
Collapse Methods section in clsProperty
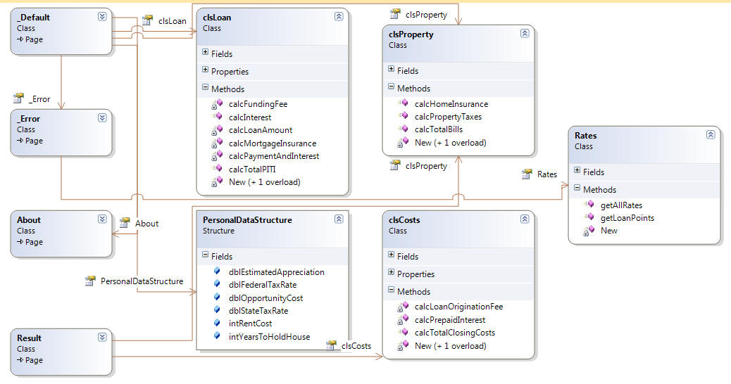pos(391,87)
